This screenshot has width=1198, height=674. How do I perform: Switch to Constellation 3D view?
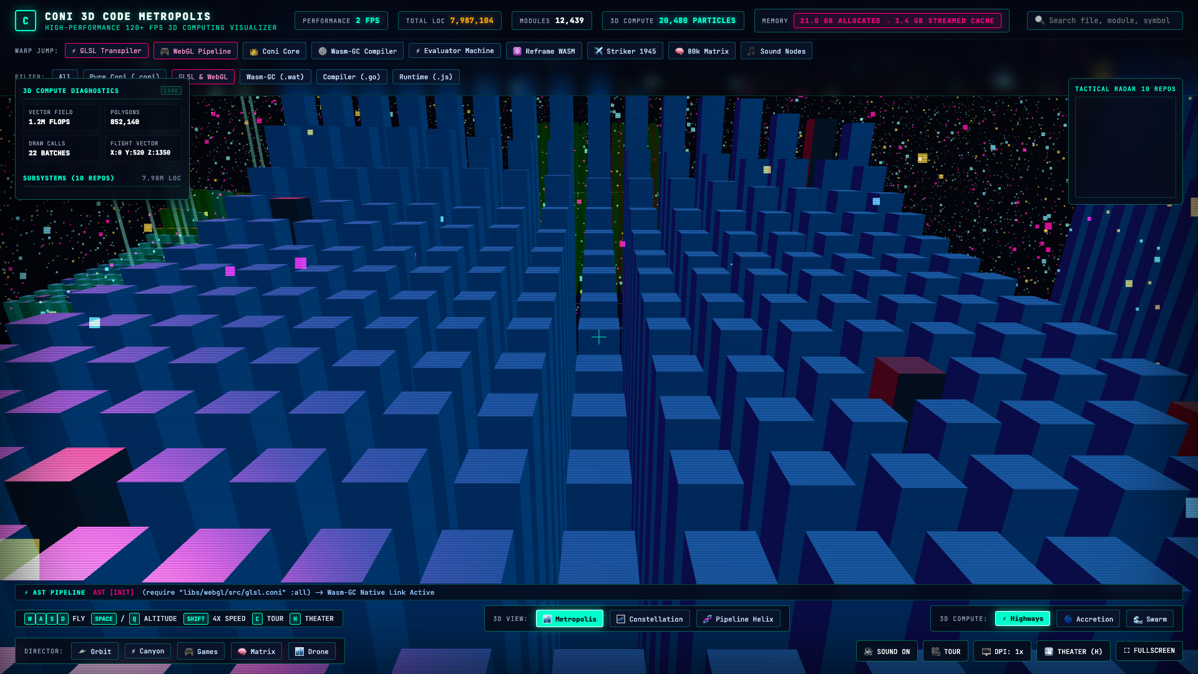[x=650, y=619]
